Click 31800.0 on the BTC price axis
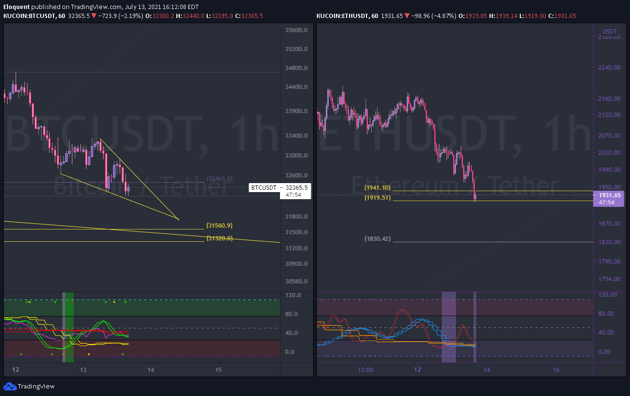The height and width of the screenshot is (396, 630). [x=297, y=217]
